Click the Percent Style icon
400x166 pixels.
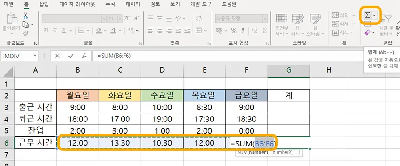click(234, 31)
